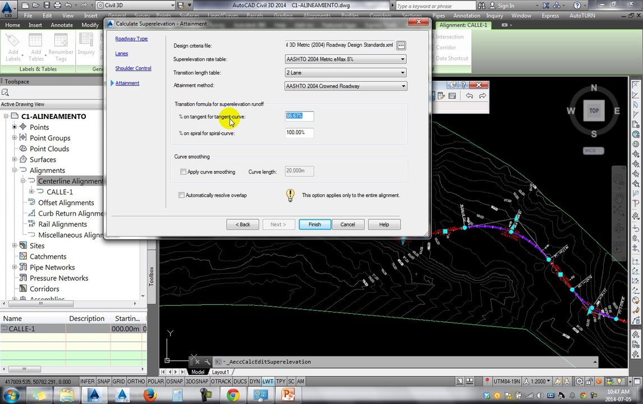Click the Firefox icon in Windows taskbar
The width and height of the screenshot is (643, 404).
[x=150, y=395]
